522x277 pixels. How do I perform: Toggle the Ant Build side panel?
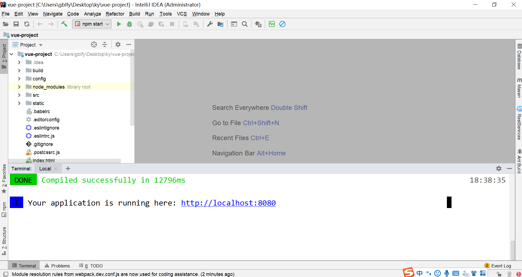519,161
